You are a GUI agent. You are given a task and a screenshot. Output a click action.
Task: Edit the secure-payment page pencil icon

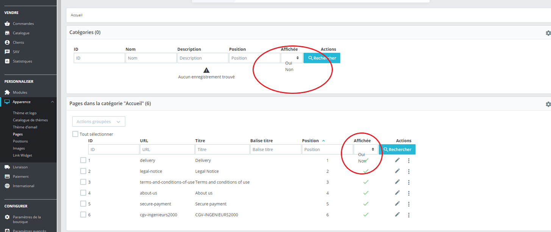(x=397, y=204)
